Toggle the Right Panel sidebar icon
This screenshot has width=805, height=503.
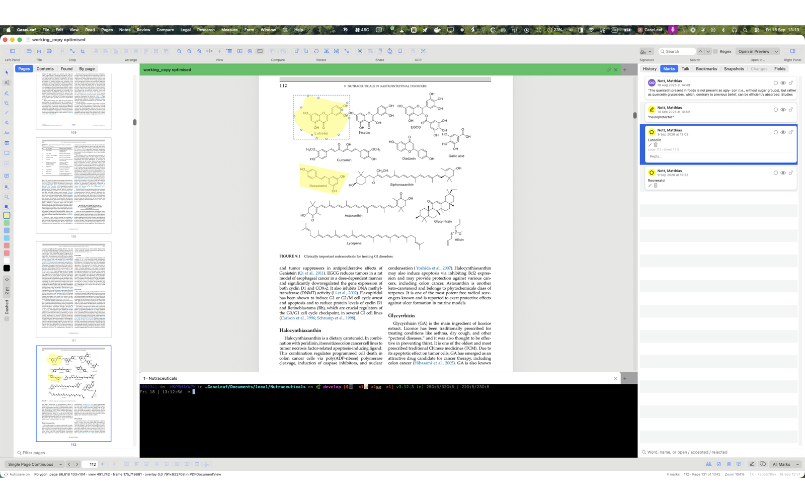[x=792, y=51]
